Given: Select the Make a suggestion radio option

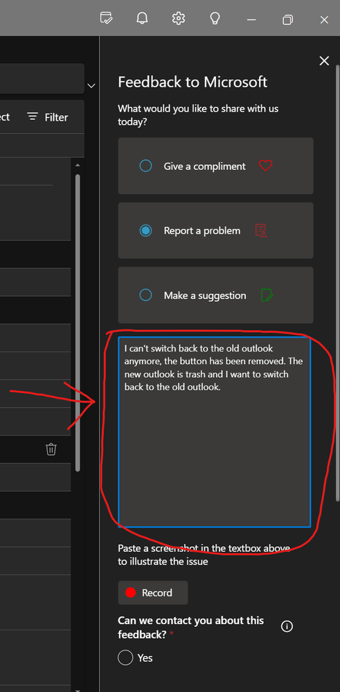Looking at the screenshot, I should point(145,295).
